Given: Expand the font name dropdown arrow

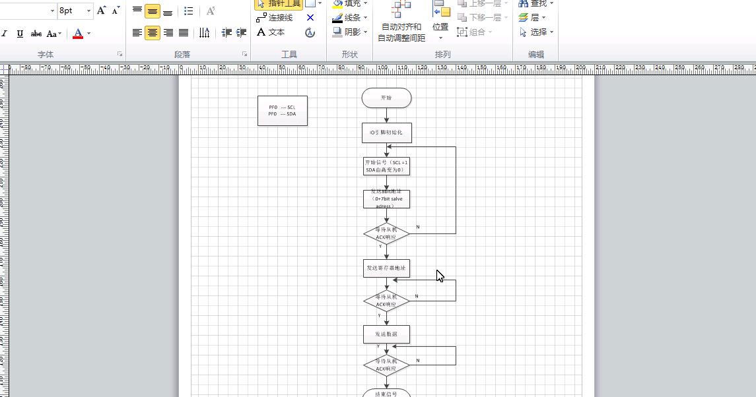Looking at the screenshot, I should (53, 11).
